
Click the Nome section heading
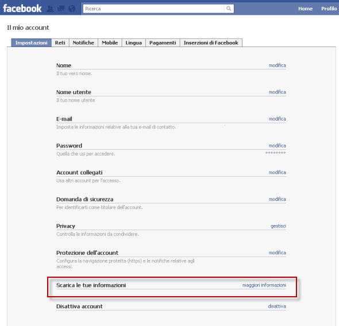coord(64,65)
